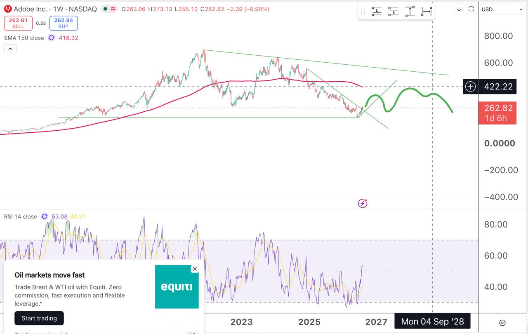
Task: Click the 2027 label on time axis
Action: (376, 322)
